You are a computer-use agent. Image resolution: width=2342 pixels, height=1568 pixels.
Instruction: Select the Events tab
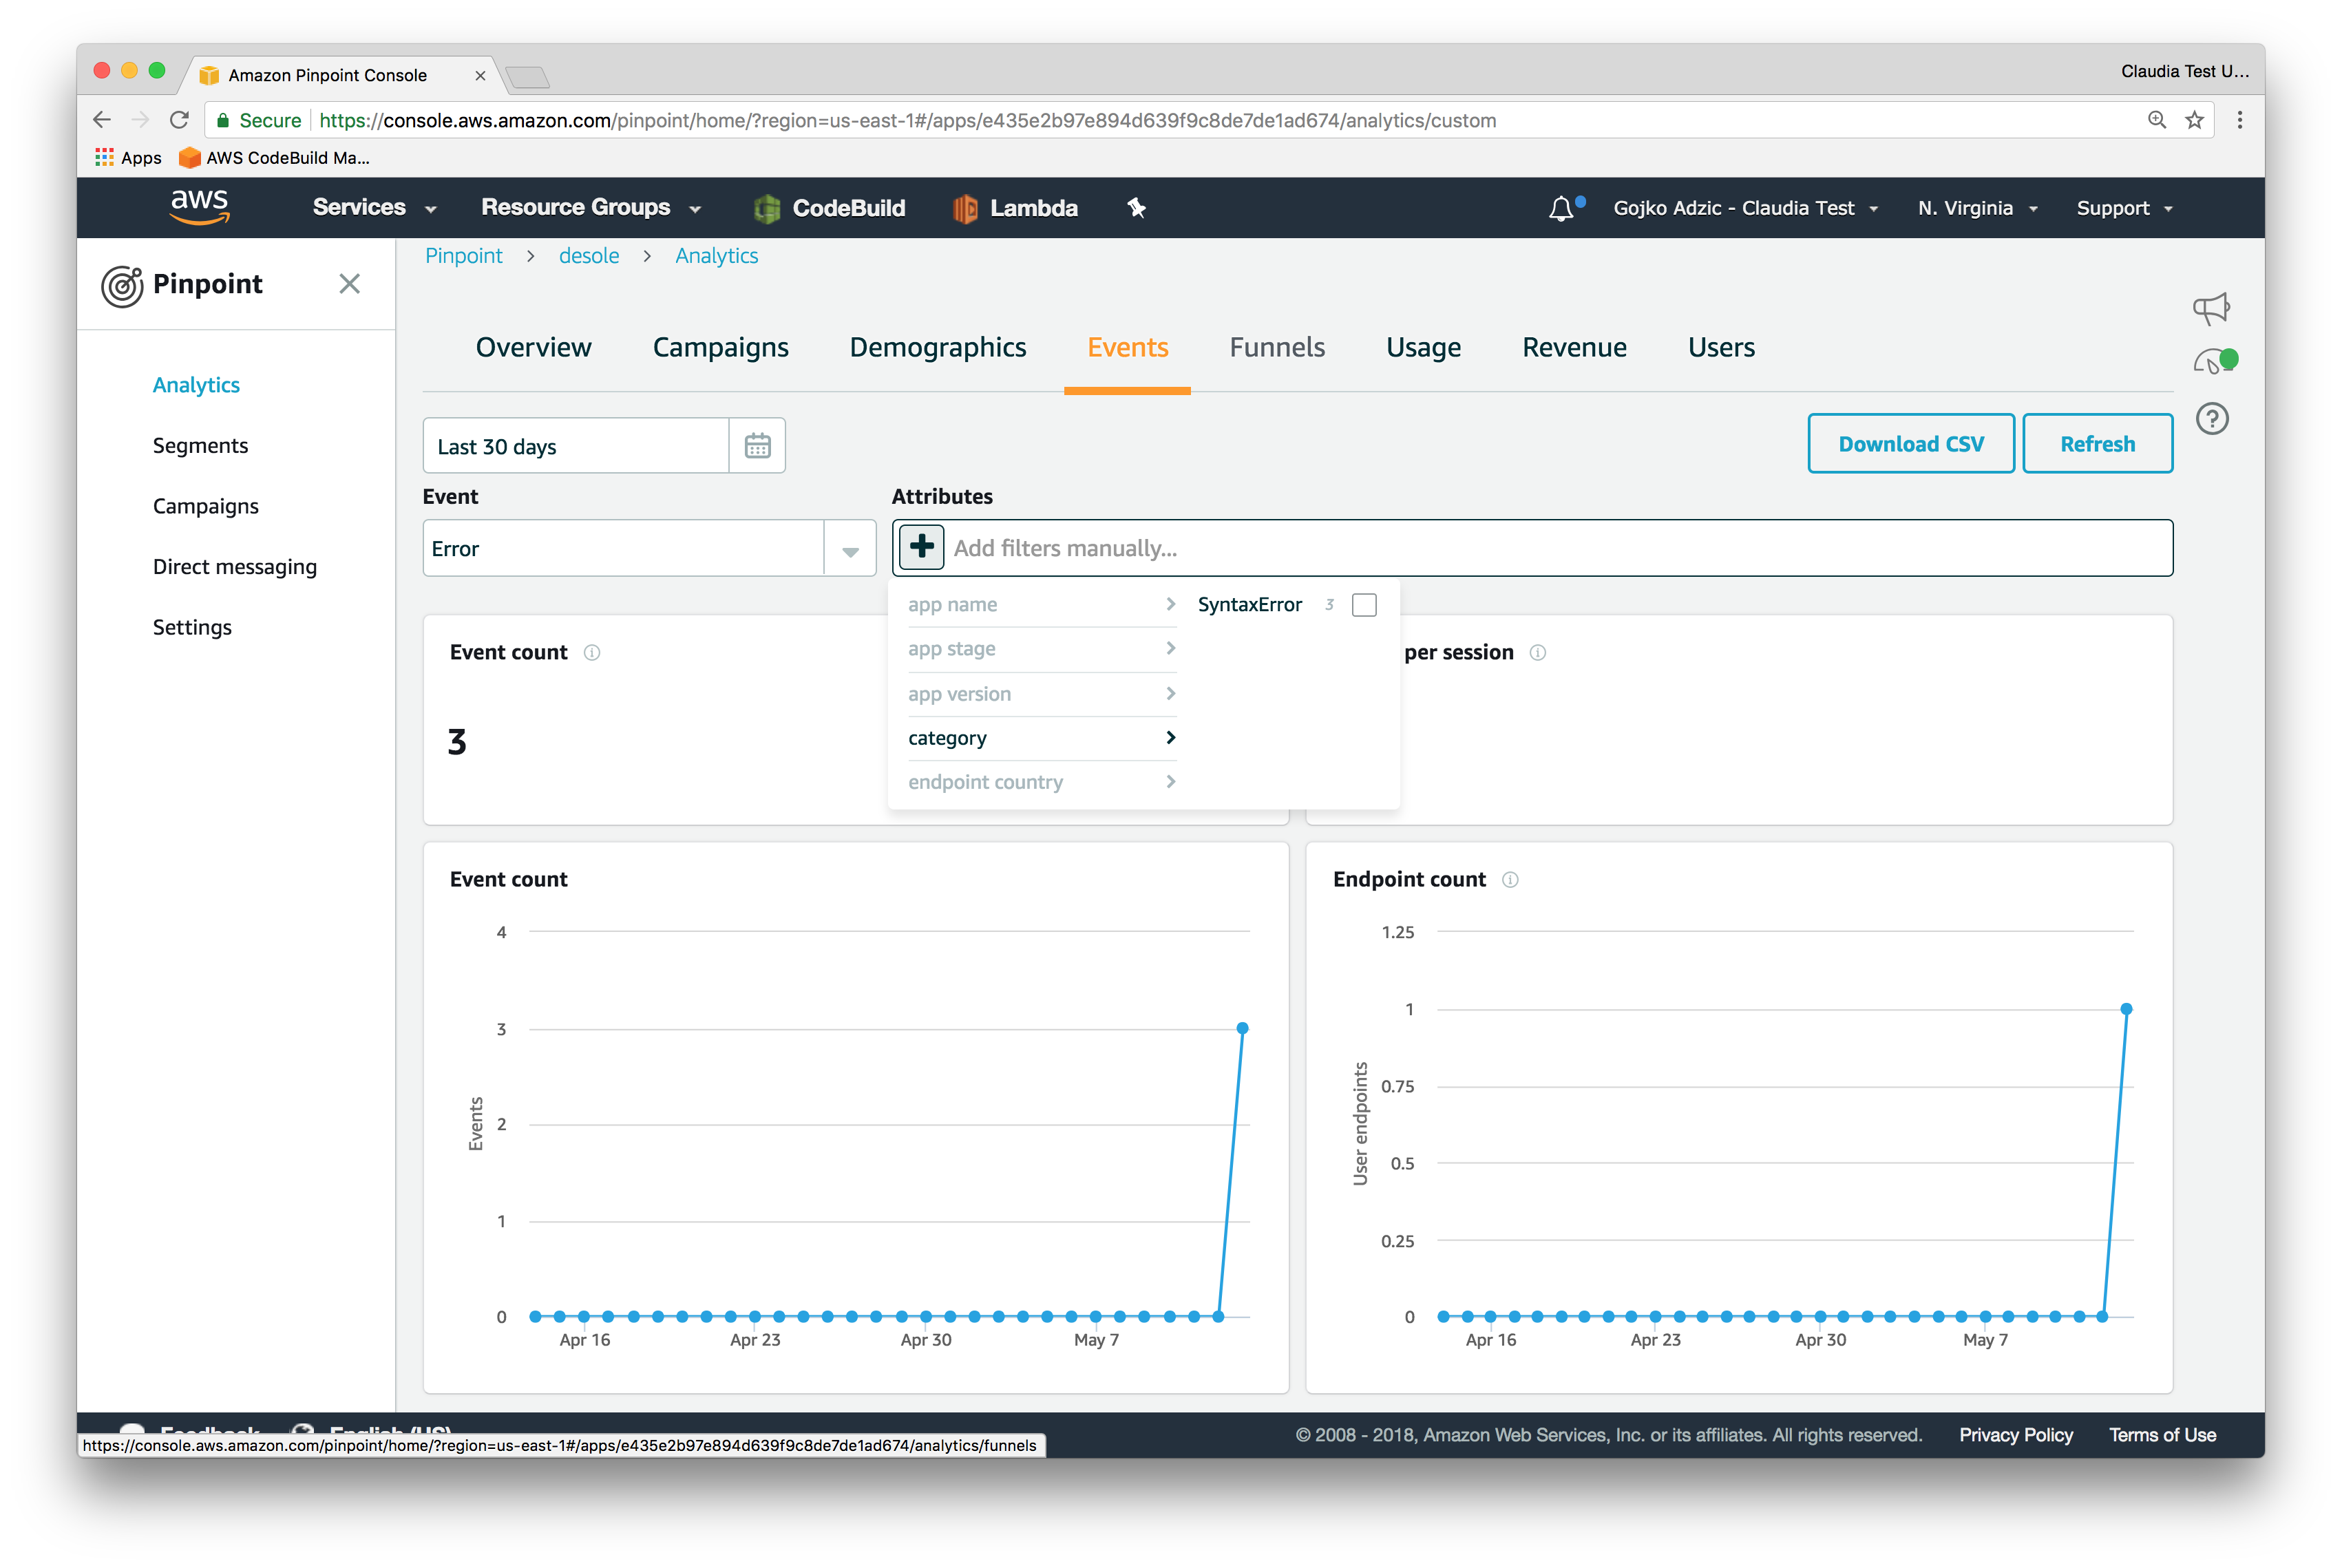click(1127, 347)
